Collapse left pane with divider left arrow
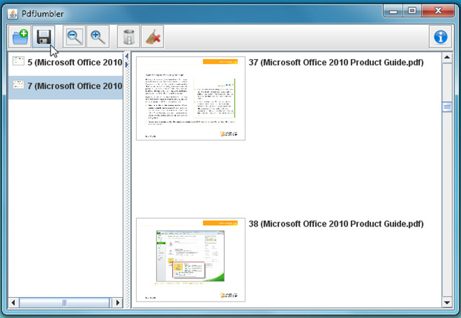The image size is (461, 318). coord(127,56)
